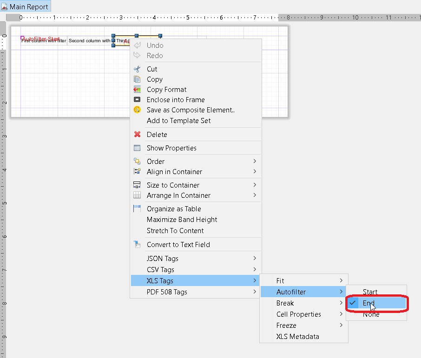Screen dimensions: 421x358
Task: Select None in the Autofilter submenu
Action: 370,314
